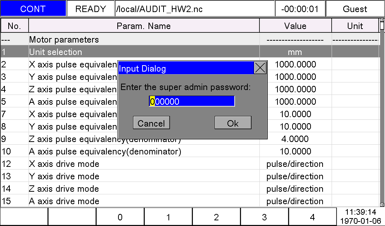Viewport: 385px width, 226px height.
Task: Tap softkey labeled 0
Action: click(x=120, y=217)
